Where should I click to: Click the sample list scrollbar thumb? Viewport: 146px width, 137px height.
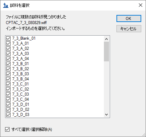[x=106, y=52]
